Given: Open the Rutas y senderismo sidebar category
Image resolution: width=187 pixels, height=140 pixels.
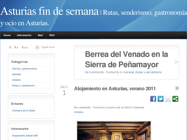Looking at the screenshot, I should point(23,86).
